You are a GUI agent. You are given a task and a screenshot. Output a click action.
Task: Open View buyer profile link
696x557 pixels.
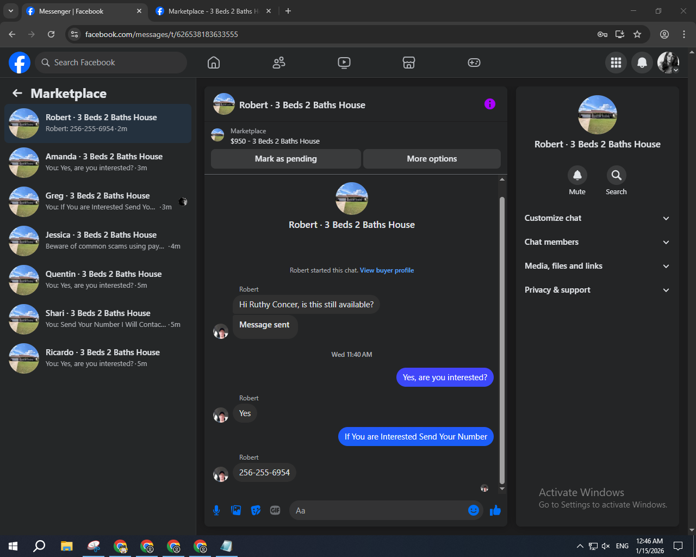coord(387,270)
